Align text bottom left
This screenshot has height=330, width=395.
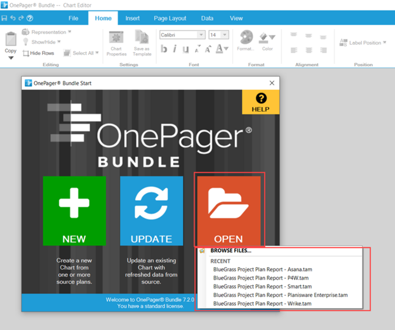(x=294, y=51)
